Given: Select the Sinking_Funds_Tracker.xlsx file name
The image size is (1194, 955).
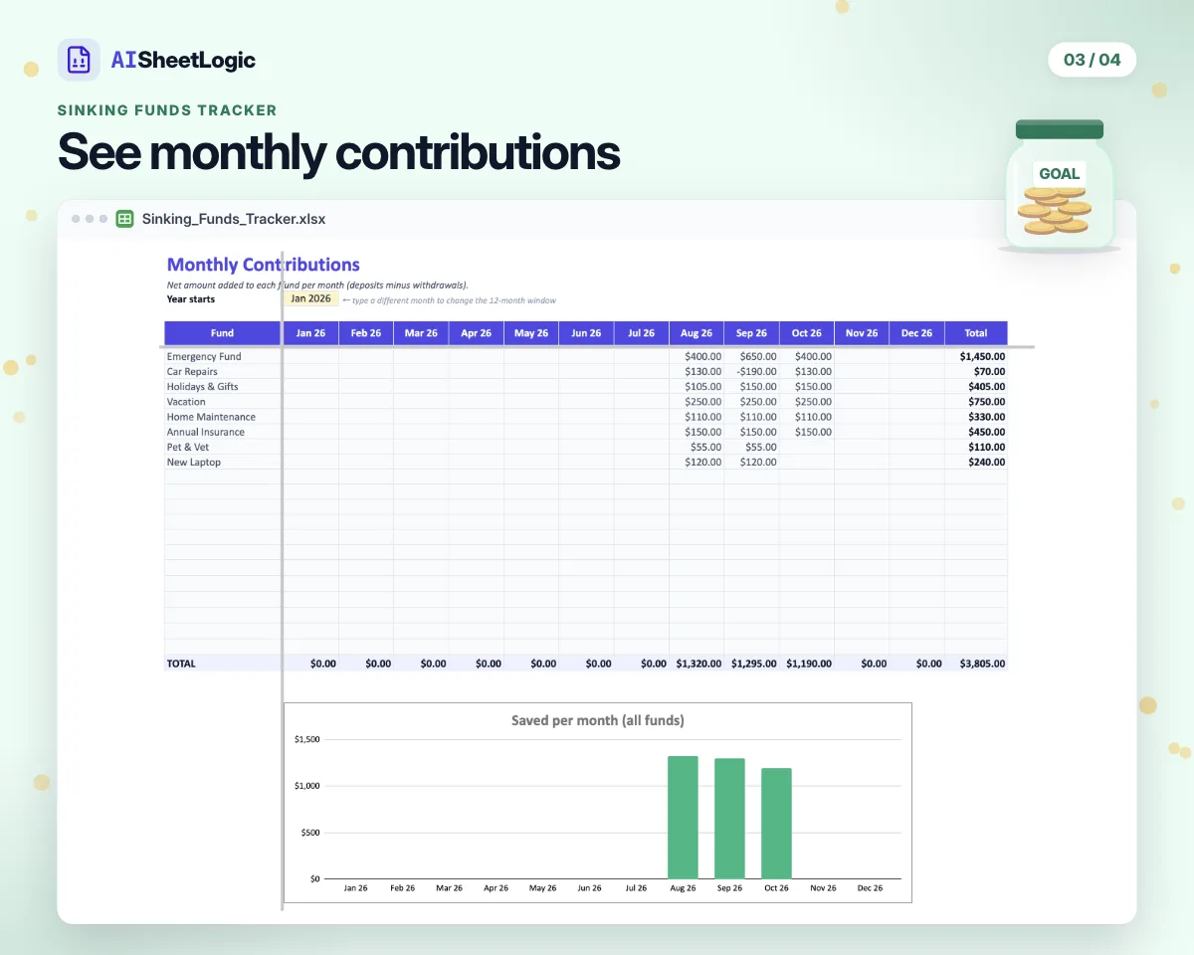Looking at the screenshot, I should coord(234,219).
